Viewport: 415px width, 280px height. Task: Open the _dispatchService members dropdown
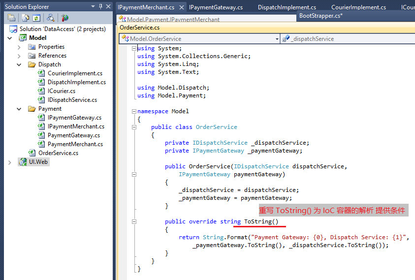pyautogui.click(x=348, y=39)
